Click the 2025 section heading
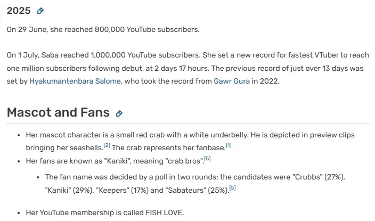 18,11
